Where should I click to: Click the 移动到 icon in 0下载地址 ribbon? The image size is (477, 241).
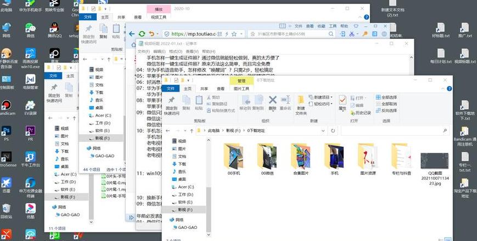[x=245, y=100]
